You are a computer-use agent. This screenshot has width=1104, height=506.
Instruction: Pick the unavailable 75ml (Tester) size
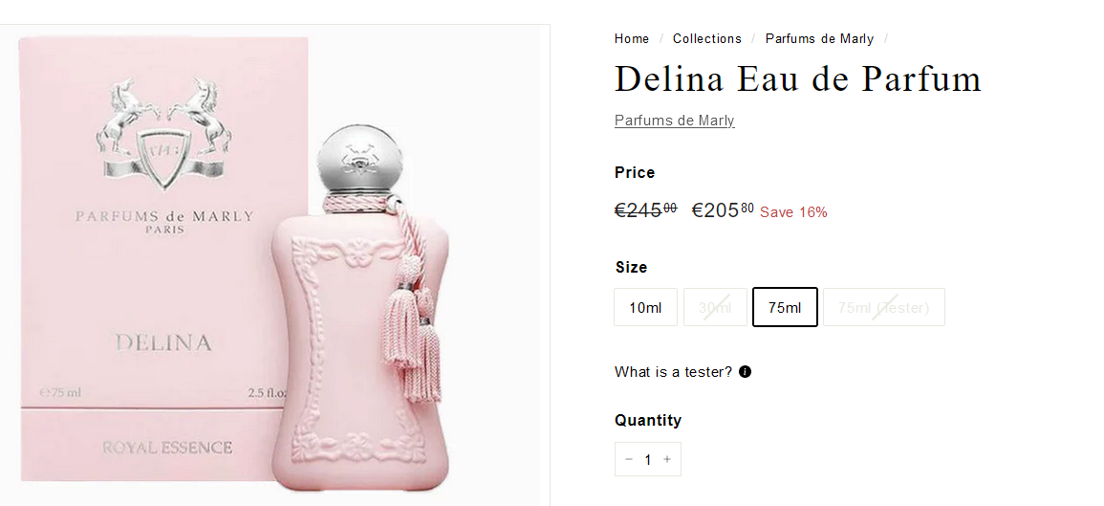[x=883, y=307]
